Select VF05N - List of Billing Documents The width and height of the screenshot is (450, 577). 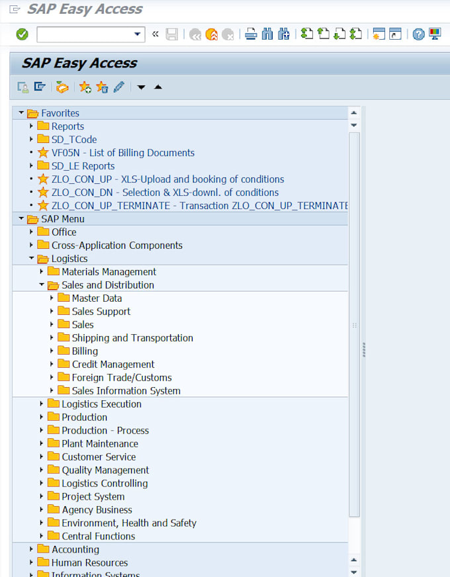(122, 153)
